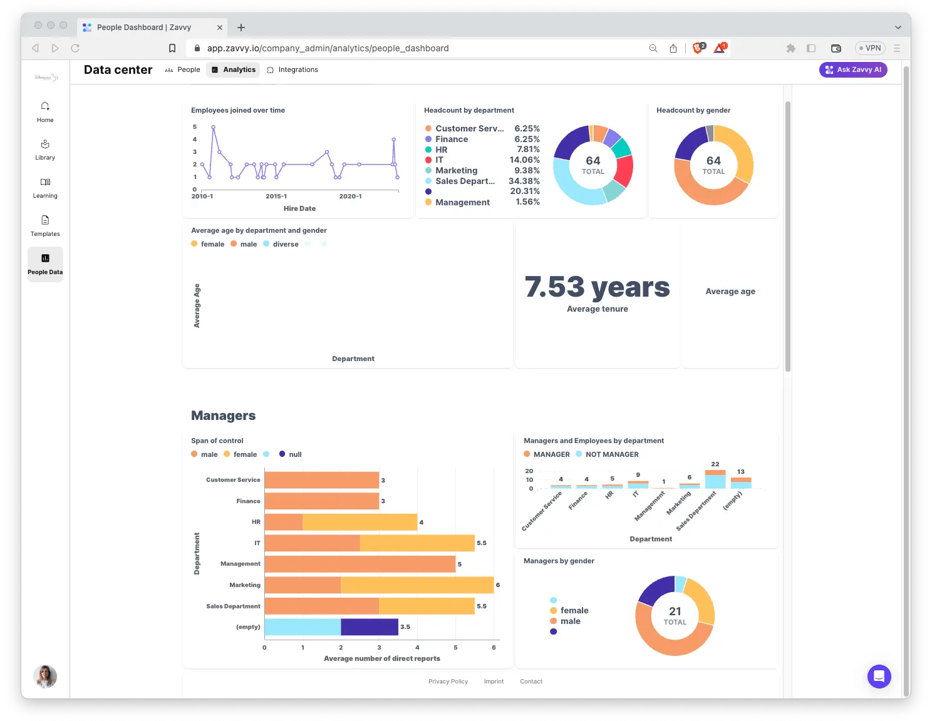
Task: Toggle diverse in Average age legend
Action: (x=281, y=244)
